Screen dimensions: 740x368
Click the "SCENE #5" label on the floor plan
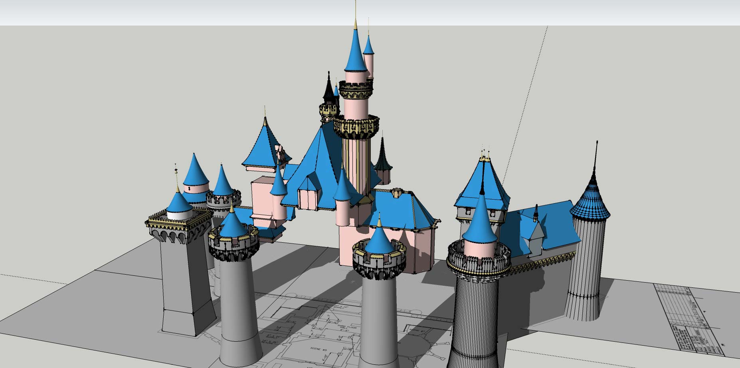(318, 350)
